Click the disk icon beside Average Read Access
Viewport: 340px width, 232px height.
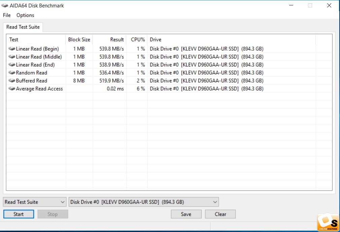[12, 89]
